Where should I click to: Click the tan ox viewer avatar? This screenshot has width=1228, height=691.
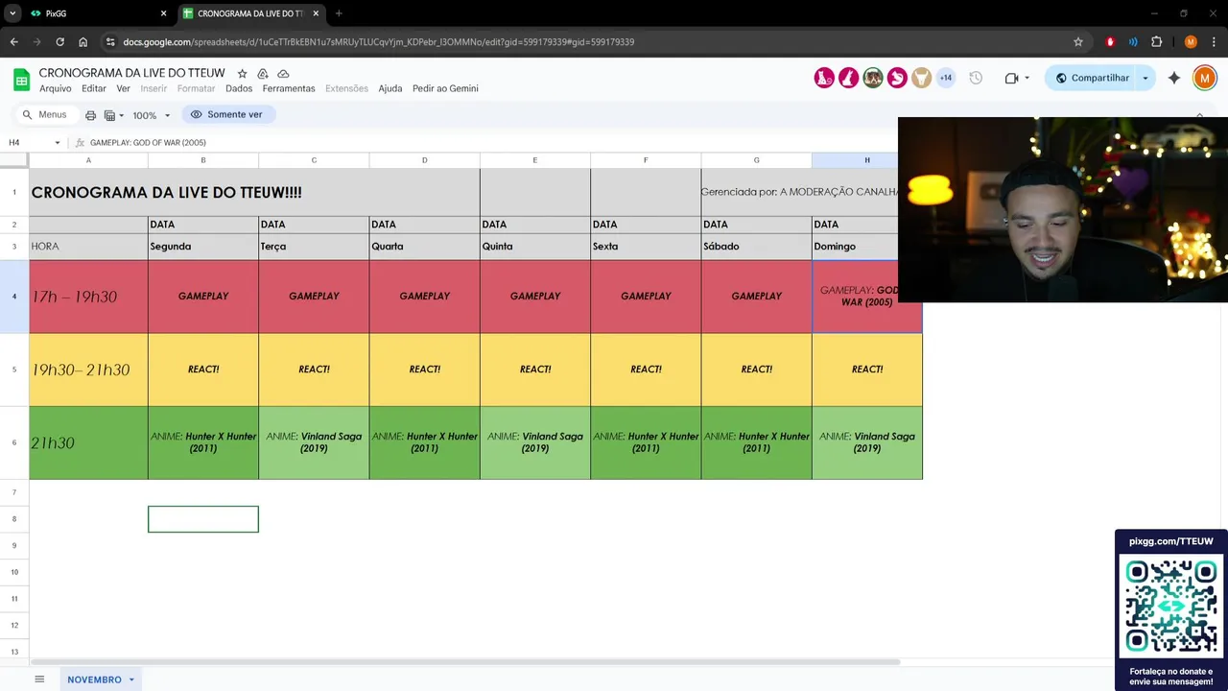(x=921, y=78)
